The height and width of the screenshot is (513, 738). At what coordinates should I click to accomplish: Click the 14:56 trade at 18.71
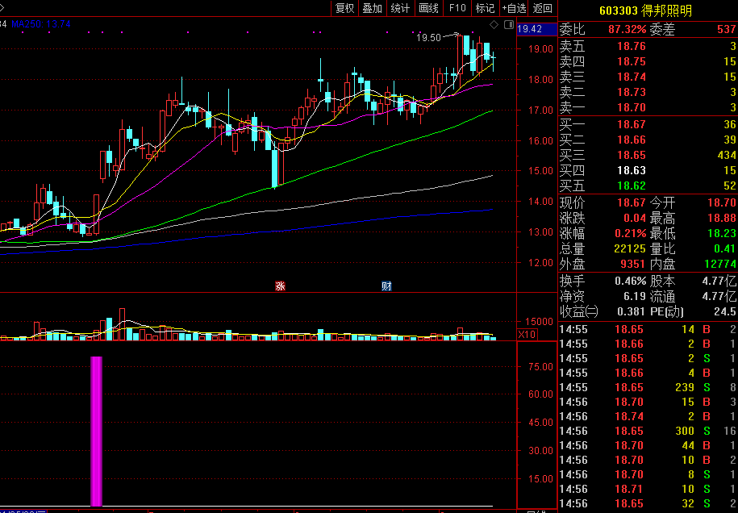(x=648, y=489)
